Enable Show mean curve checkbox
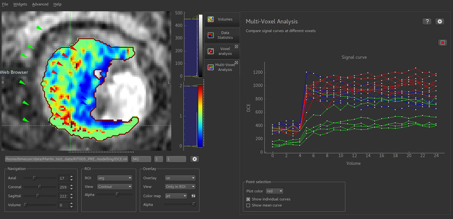The image size is (453, 219). 248,205
